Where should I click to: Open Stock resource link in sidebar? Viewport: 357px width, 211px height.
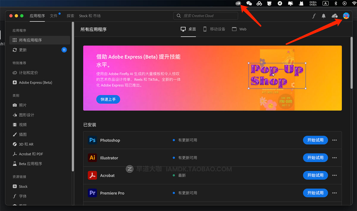(x=40, y=186)
